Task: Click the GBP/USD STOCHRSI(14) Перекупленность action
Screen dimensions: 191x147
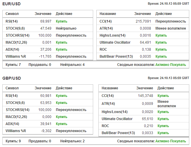Action: 71,110
